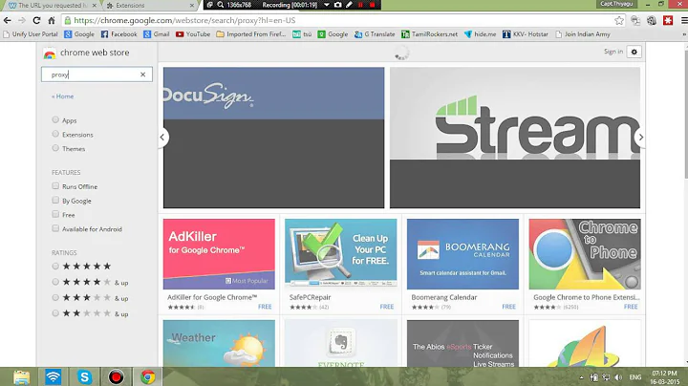Screen dimensions: 688x386
Task: Show hidden system tray icons
Action: pos(581,377)
